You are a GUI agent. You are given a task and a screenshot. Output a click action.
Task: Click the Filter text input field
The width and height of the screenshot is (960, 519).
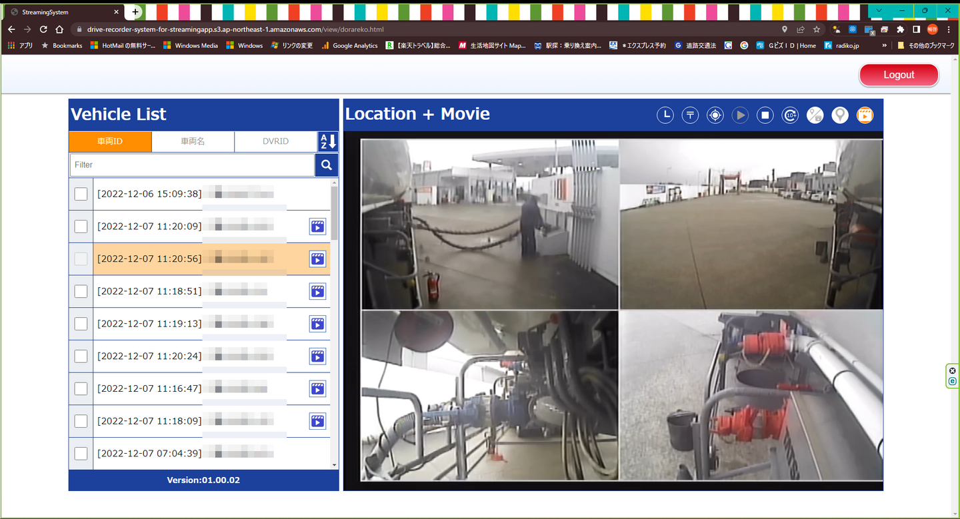pyautogui.click(x=192, y=165)
